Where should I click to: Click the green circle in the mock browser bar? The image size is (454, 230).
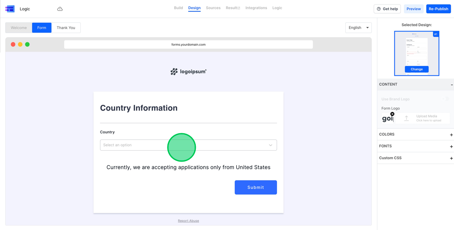coord(27,45)
